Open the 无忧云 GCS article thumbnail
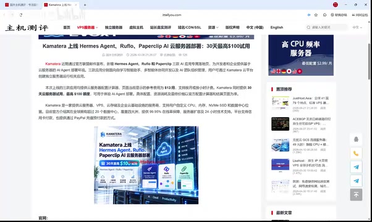The width and height of the screenshot is (372, 222). 280,144
